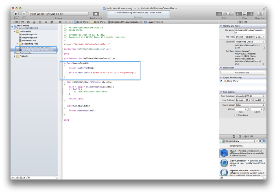Open the Indent Using Tabs dropdown
Viewport: 277px width, 194px height.
(x=250, y=105)
